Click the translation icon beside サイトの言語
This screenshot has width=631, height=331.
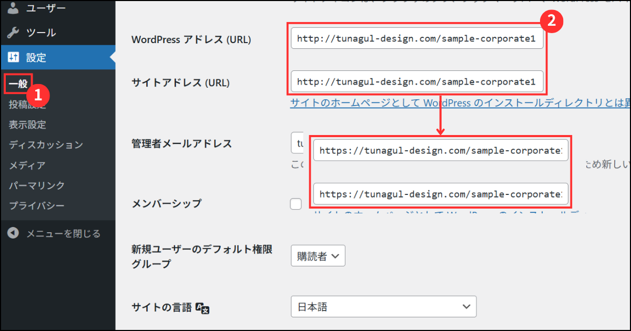point(202,308)
